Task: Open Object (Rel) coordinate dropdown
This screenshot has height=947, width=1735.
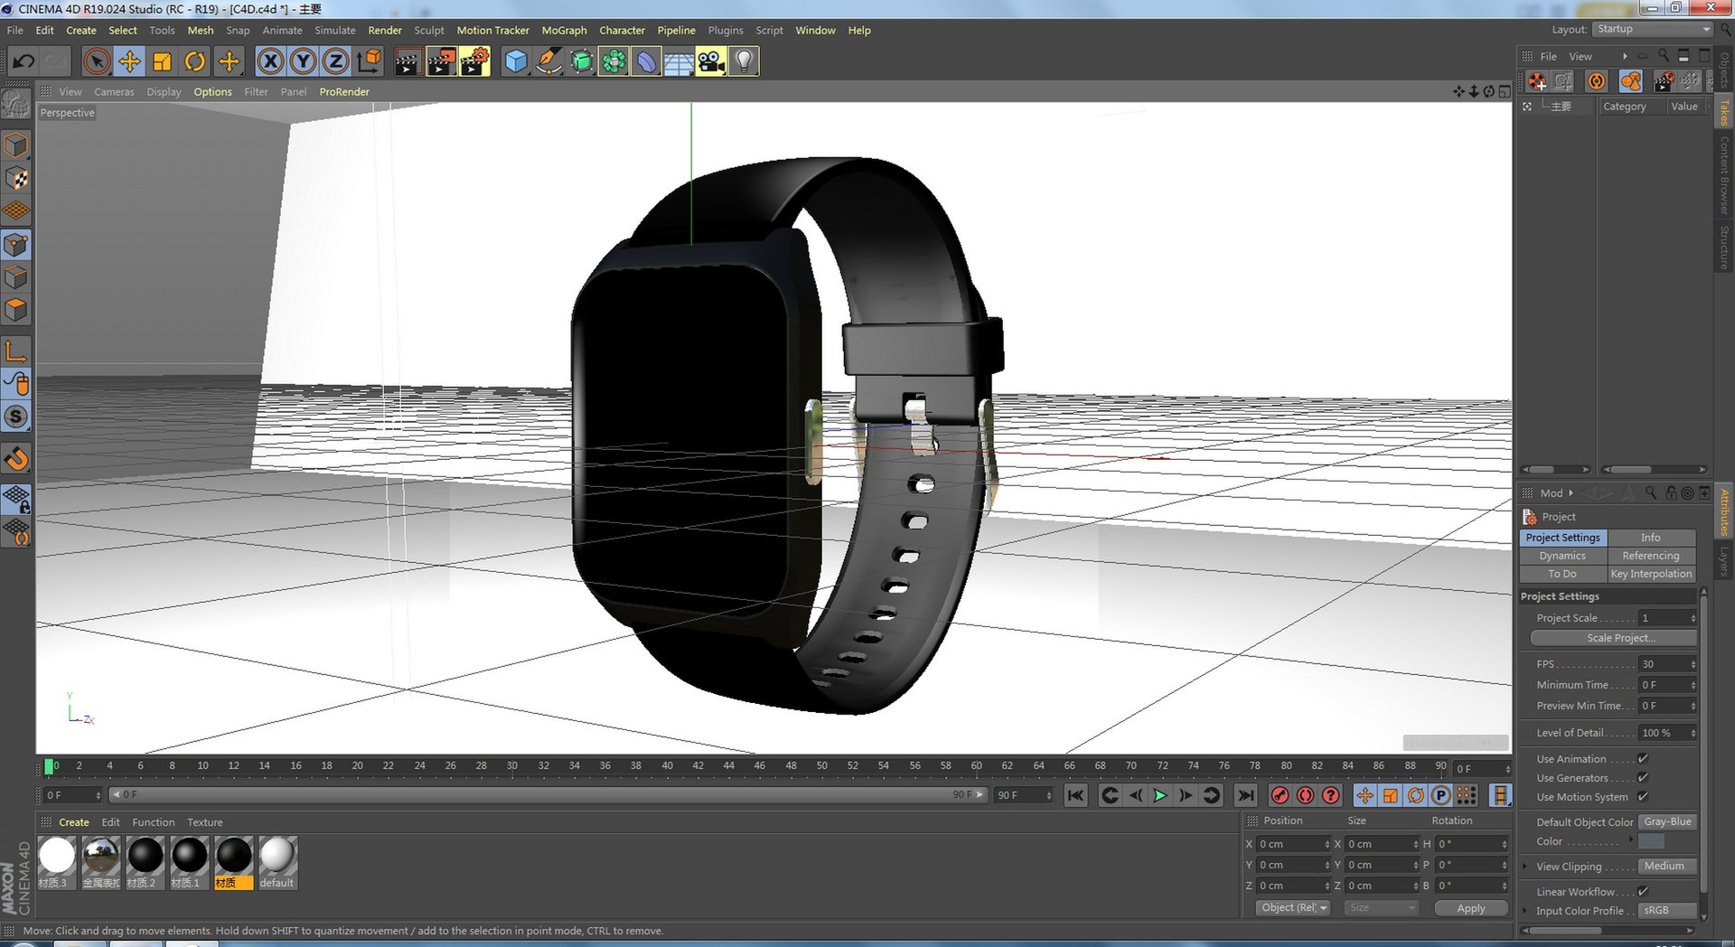Action: point(1293,908)
